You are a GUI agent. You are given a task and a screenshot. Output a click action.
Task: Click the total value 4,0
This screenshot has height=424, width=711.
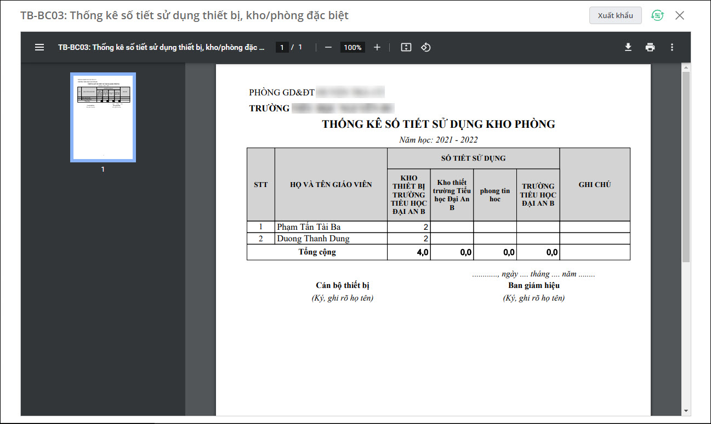tap(423, 252)
